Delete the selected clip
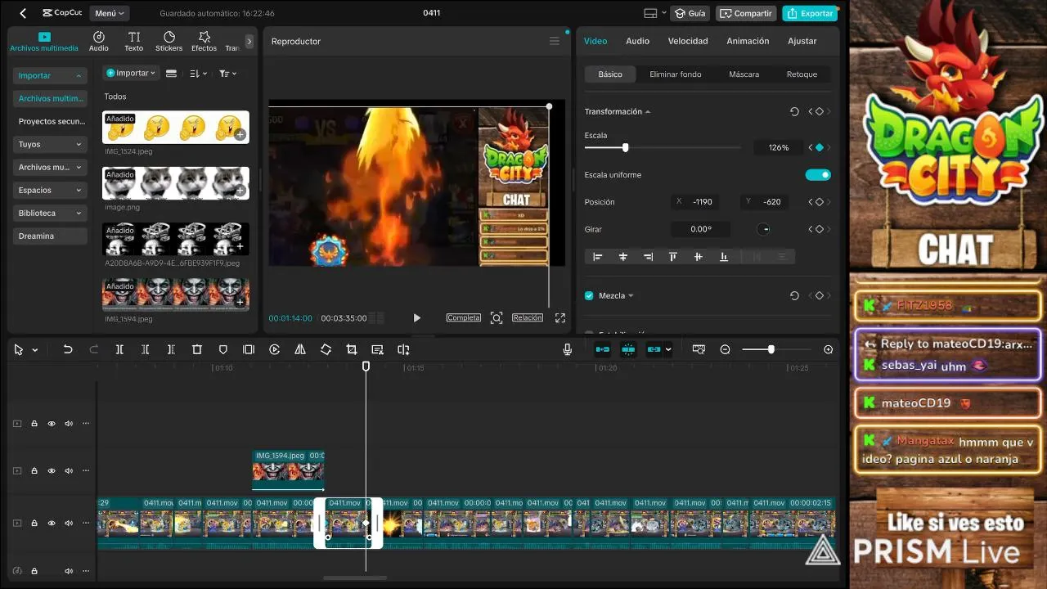The width and height of the screenshot is (1047, 589). pos(197,349)
